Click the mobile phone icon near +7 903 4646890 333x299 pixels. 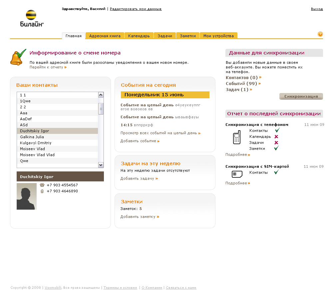tap(42, 191)
